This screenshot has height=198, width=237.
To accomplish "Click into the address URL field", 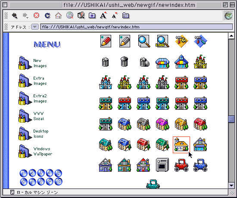I will pyautogui.click(x=137, y=27).
